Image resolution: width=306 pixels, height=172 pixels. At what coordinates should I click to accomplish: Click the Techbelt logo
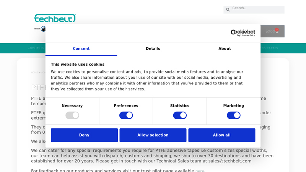click(55, 18)
